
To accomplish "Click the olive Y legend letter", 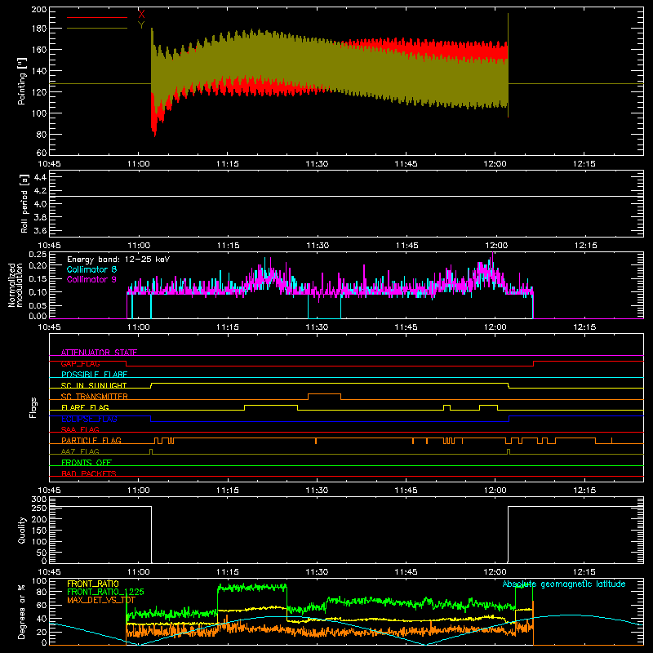I will pyautogui.click(x=141, y=25).
